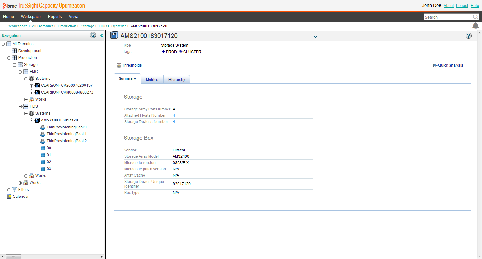Click the CLARiiON+CKM00084800273 system icon
Viewport: 482px width, 259px height.
37,92
